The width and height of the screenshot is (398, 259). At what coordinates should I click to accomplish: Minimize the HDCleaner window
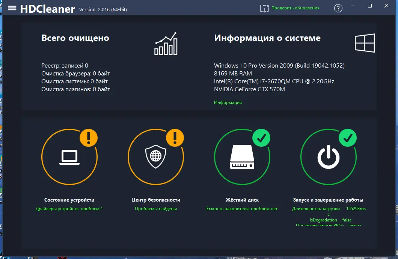click(353, 6)
